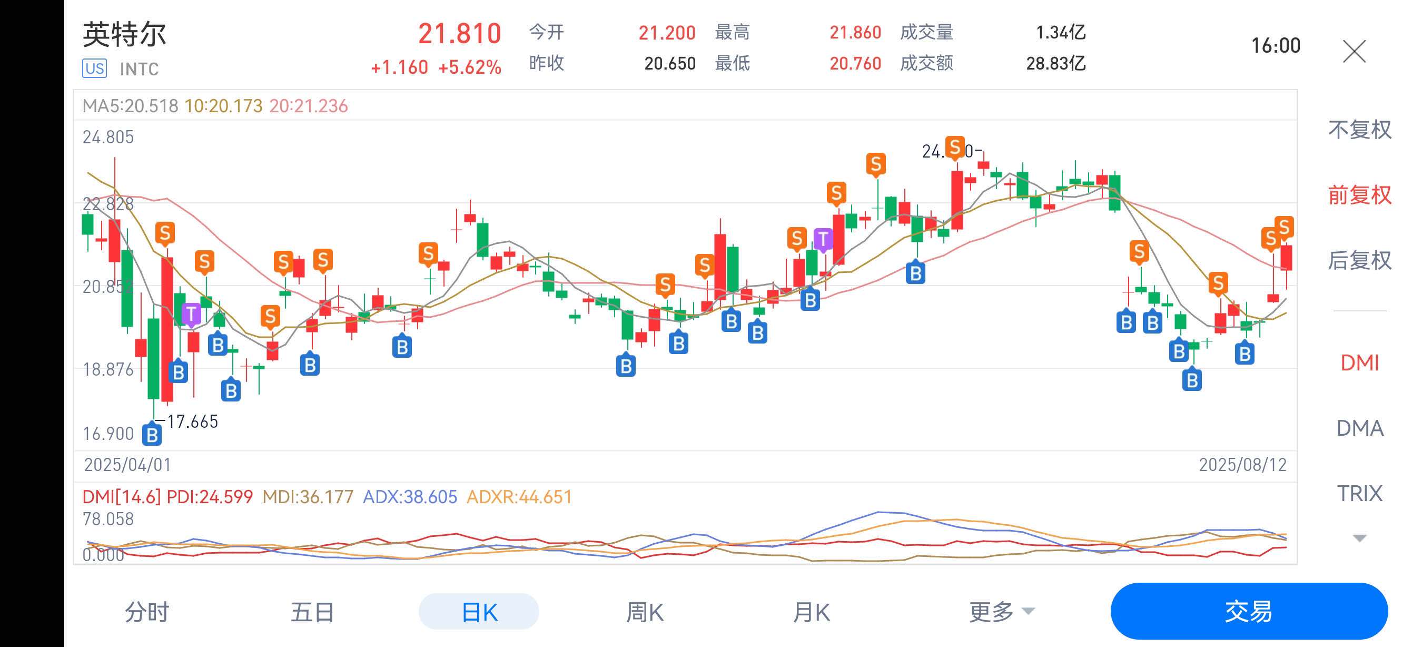This screenshot has height=647, width=1422.
Task: Choose the DMA indicator
Action: [1360, 428]
